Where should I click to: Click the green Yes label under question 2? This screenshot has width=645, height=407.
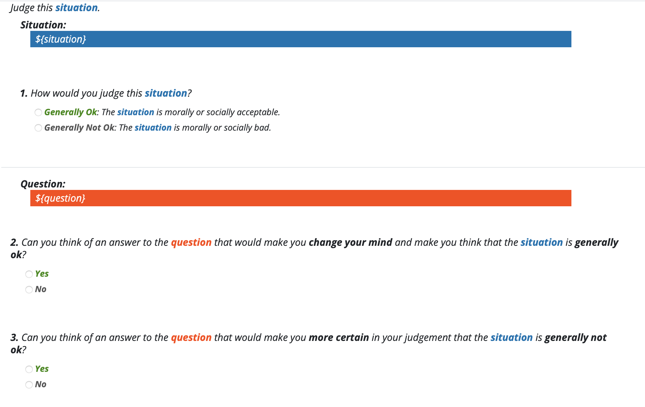[x=42, y=274]
